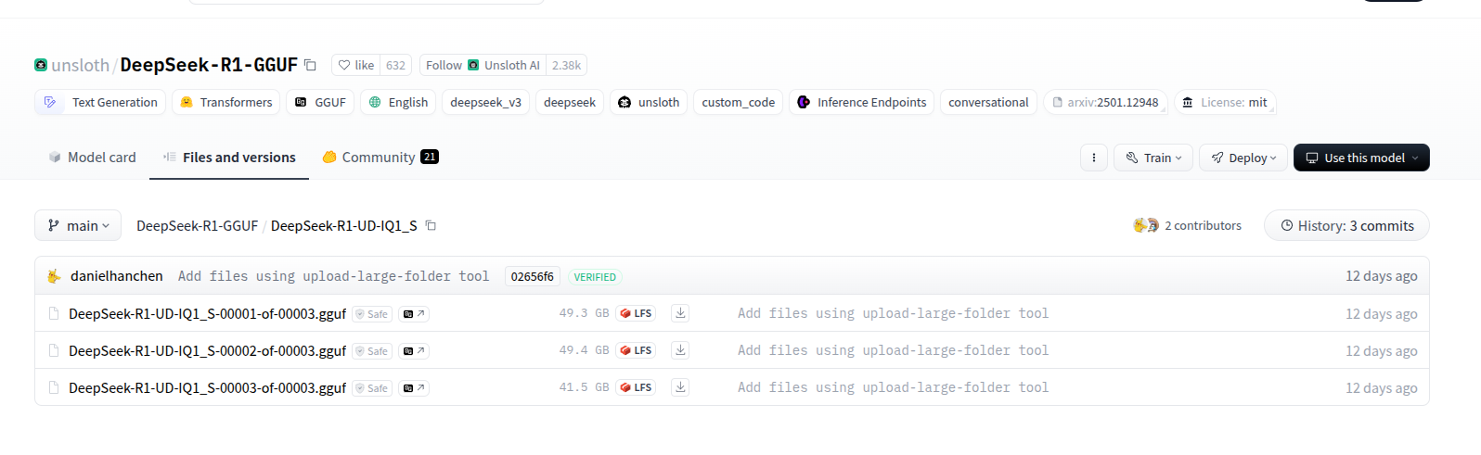Open the three-dot more options menu
This screenshot has width=1481, height=455.
pyautogui.click(x=1094, y=158)
